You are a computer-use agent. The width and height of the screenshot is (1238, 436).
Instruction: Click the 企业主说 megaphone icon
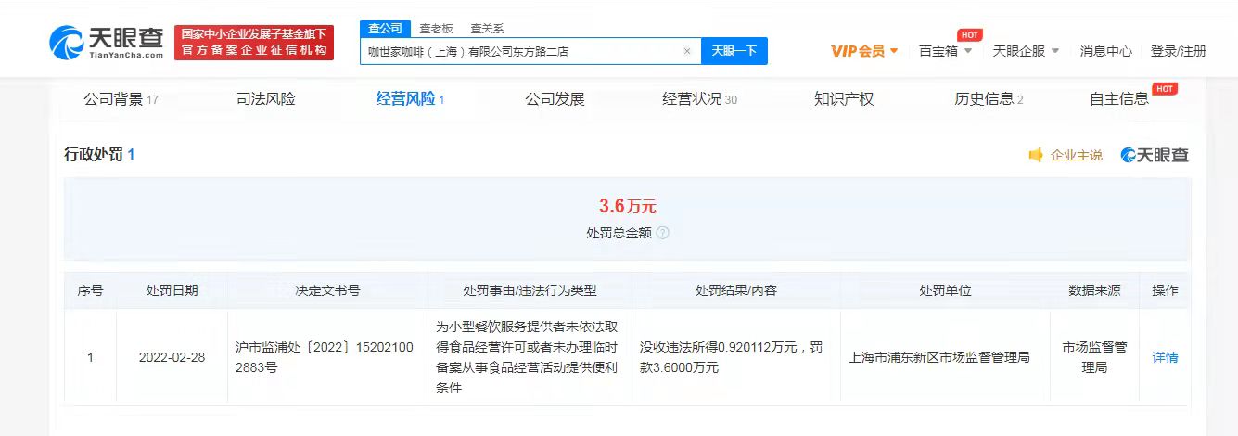tap(1036, 156)
